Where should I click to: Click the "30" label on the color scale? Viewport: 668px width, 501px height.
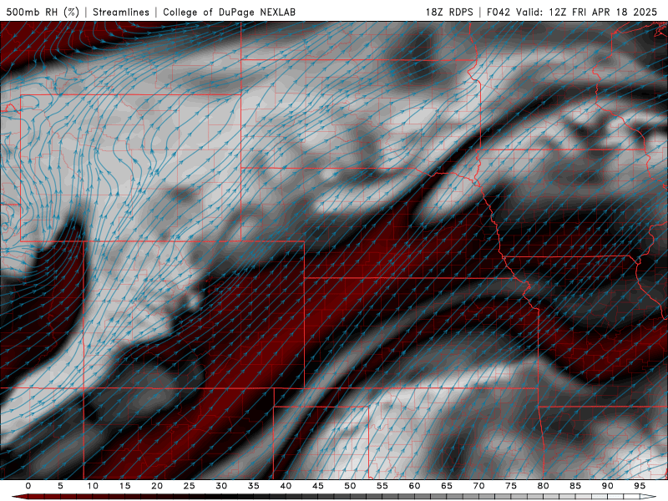221,486
